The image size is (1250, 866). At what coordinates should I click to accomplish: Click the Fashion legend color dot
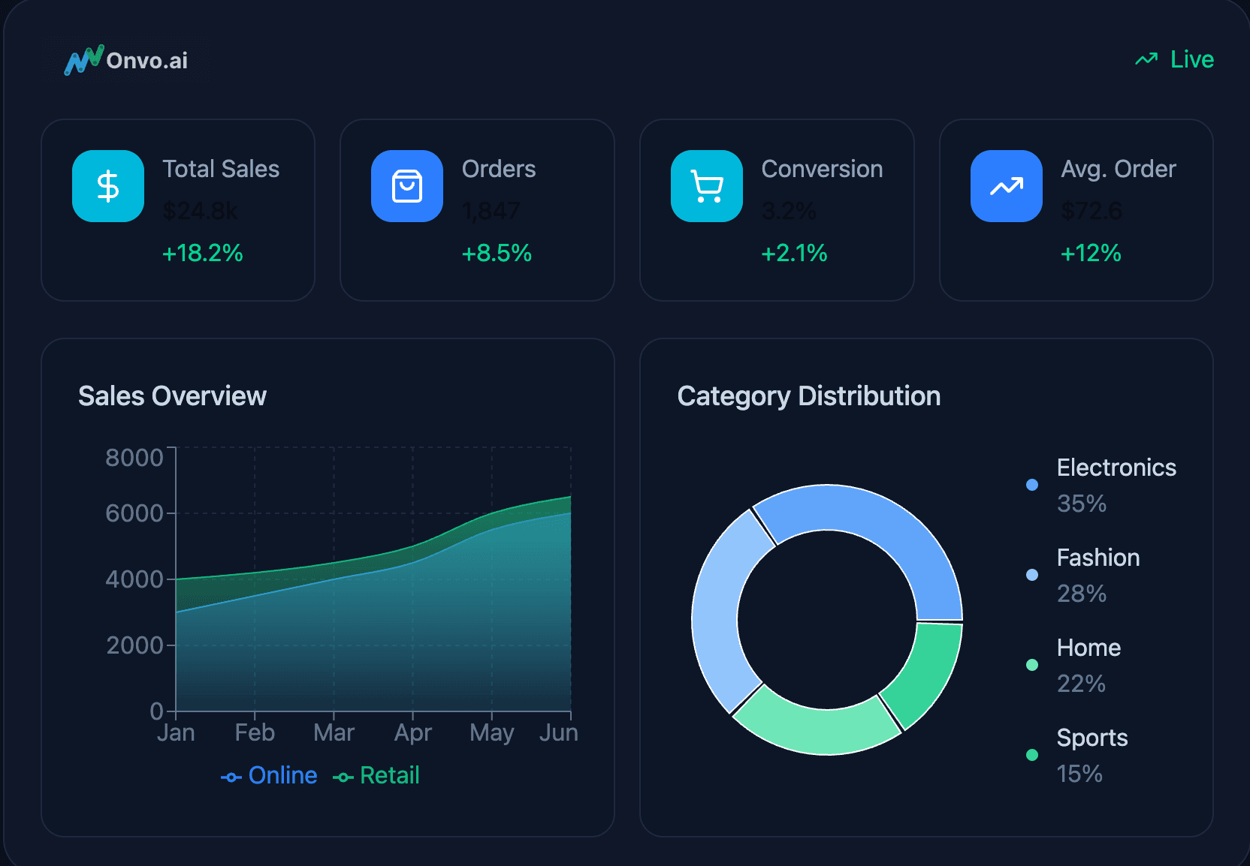pos(1032,575)
